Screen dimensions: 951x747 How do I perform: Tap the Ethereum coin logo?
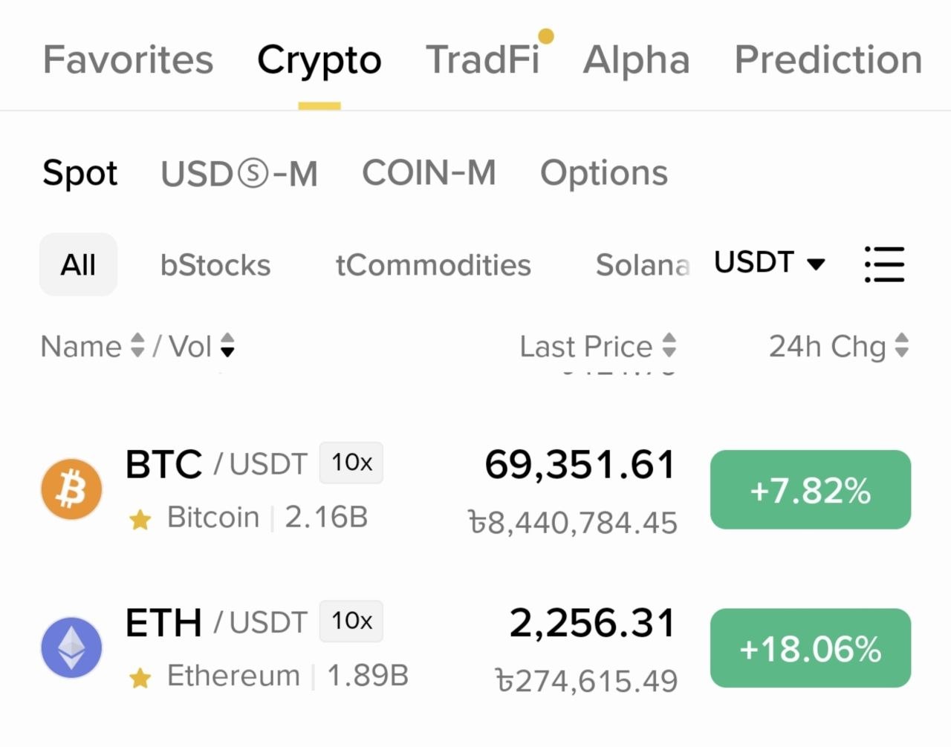tap(71, 647)
